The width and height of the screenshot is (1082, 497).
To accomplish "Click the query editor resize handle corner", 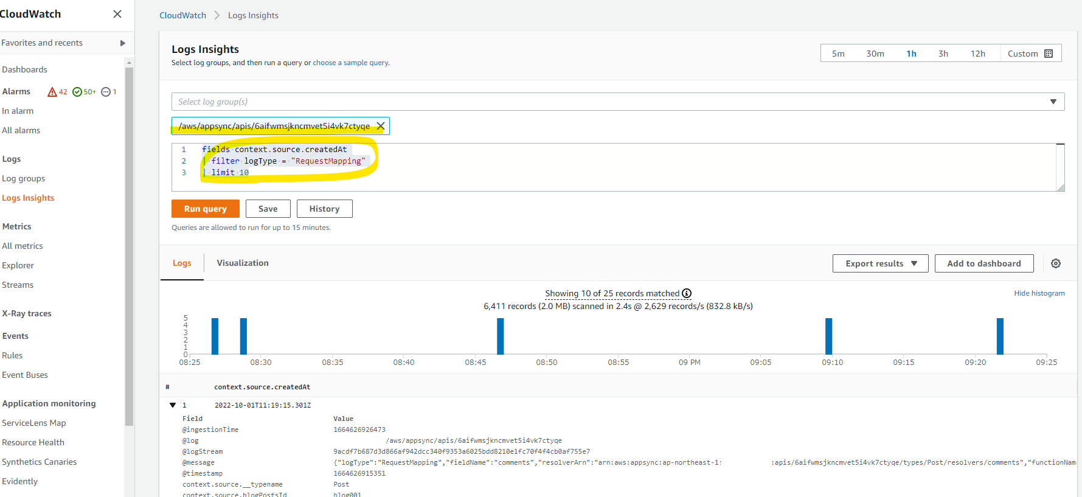I will pos(1061,188).
